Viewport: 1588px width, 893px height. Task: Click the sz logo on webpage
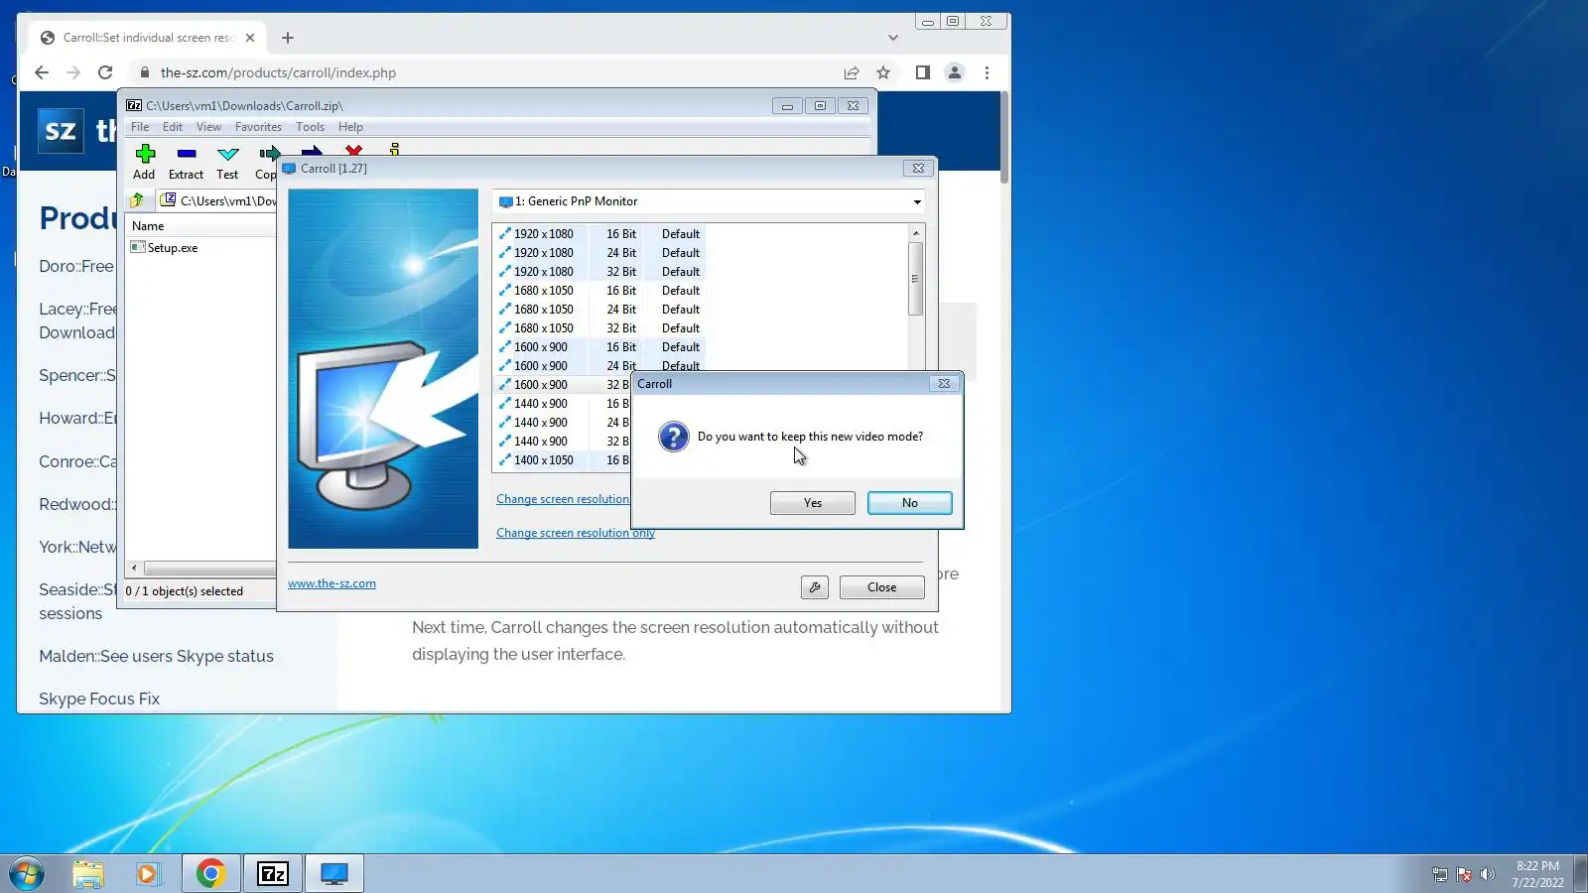point(61,130)
